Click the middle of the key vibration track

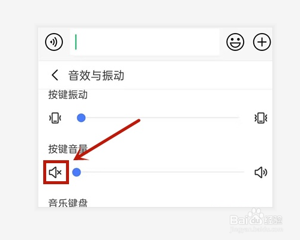pyautogui.click(x=160, y=118)
